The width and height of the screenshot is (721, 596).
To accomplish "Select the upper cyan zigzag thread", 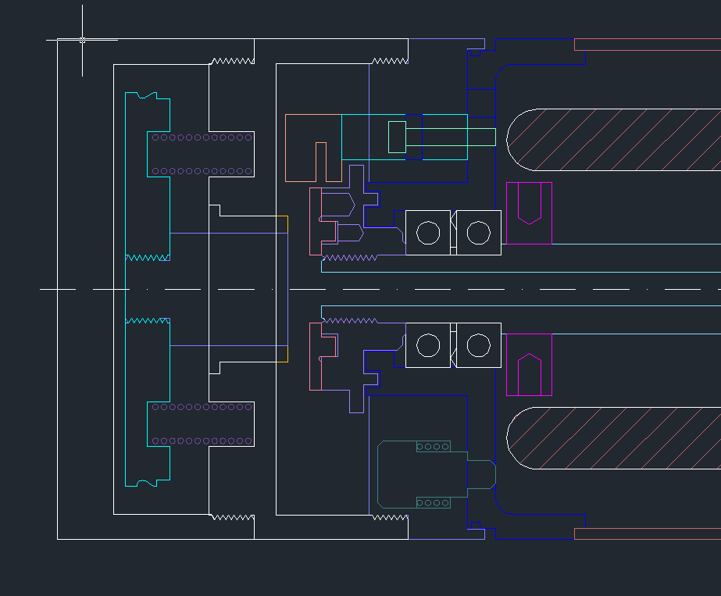I will pos(148,257).
